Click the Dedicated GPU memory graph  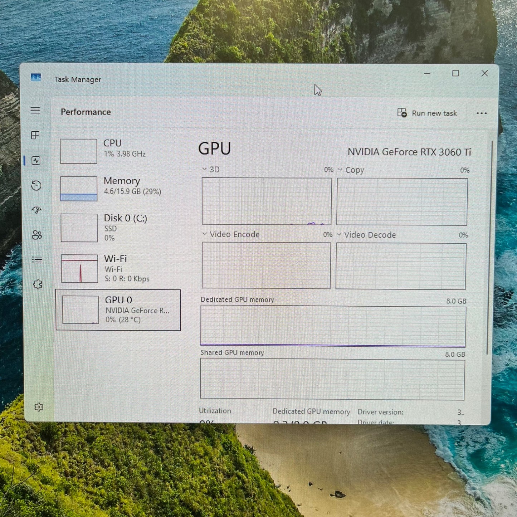(x=333, y=326)
